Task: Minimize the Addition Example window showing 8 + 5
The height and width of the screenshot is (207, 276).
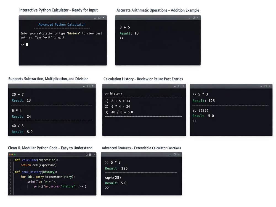Action: (x=189, y=18)
